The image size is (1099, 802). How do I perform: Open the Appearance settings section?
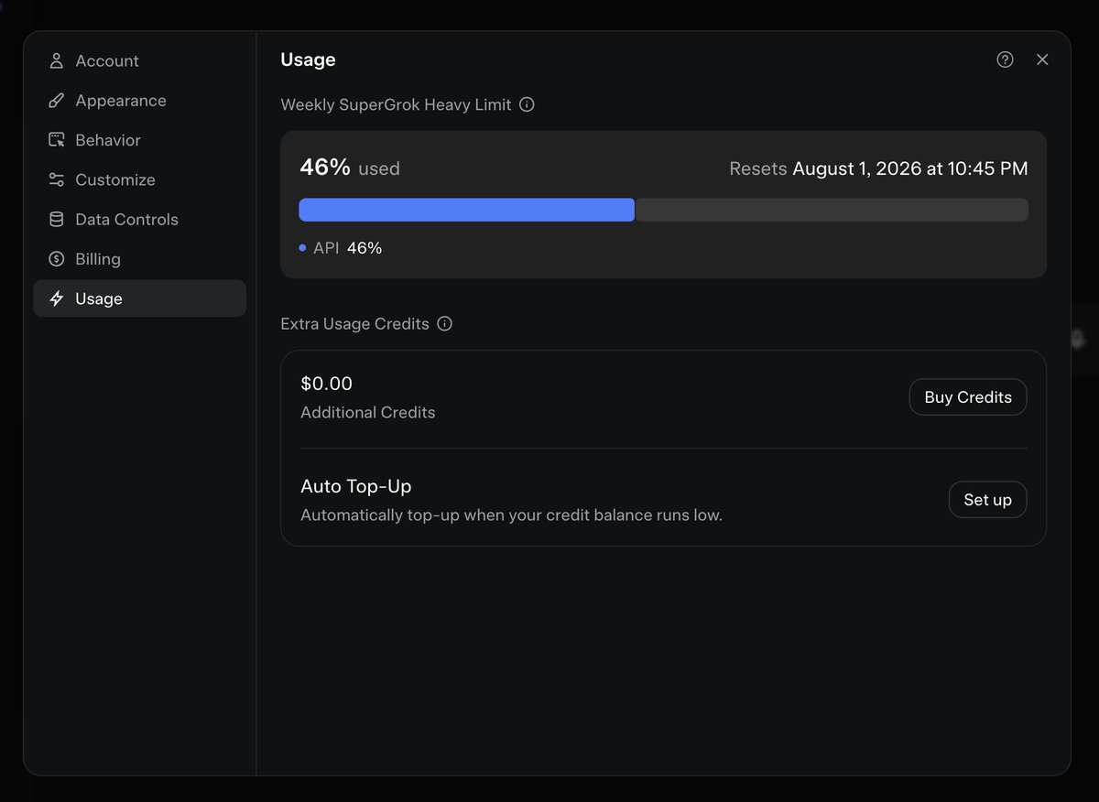pyautogui.click(x=140, y=101)
